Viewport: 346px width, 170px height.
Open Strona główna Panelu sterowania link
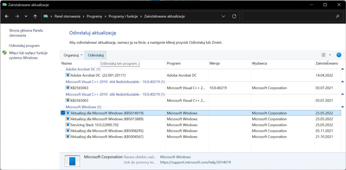pyautogui.click(x=26, y=33)
